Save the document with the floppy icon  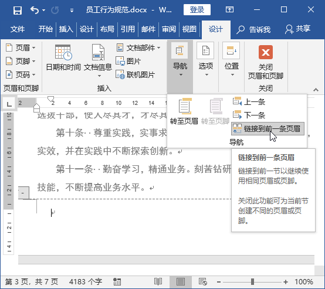pos(18,10)
